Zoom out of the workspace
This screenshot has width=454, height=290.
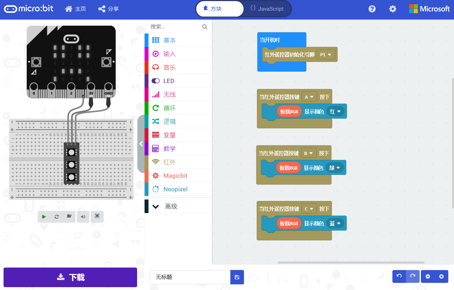428,276
